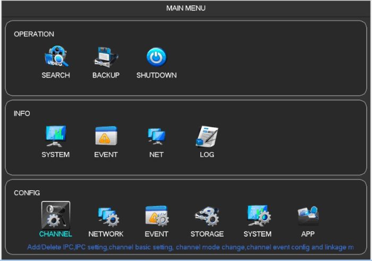This screenshot has height=261, width=372.
Task: Click the cyan CHANNEL text label
Action: pos(56,234)
